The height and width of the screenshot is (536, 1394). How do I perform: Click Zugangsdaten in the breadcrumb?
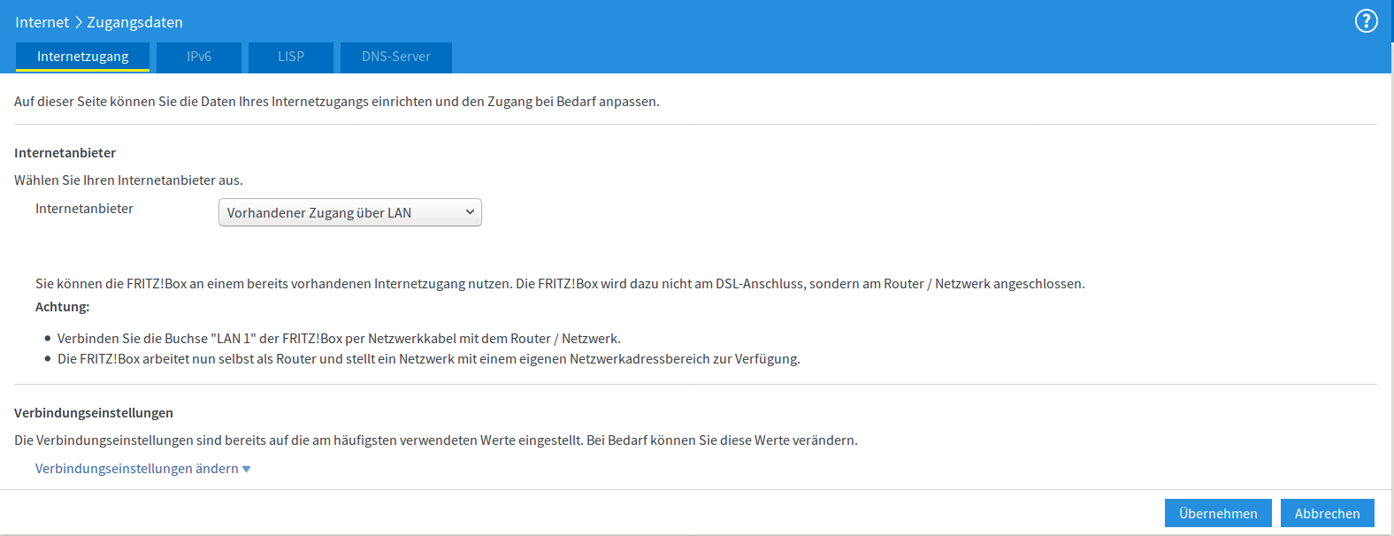[x=134, y=22]
